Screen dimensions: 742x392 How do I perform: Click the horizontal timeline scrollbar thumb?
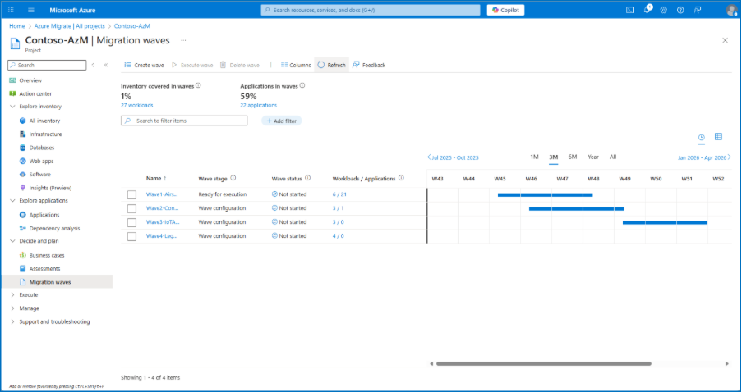click(x=544, y=363)
